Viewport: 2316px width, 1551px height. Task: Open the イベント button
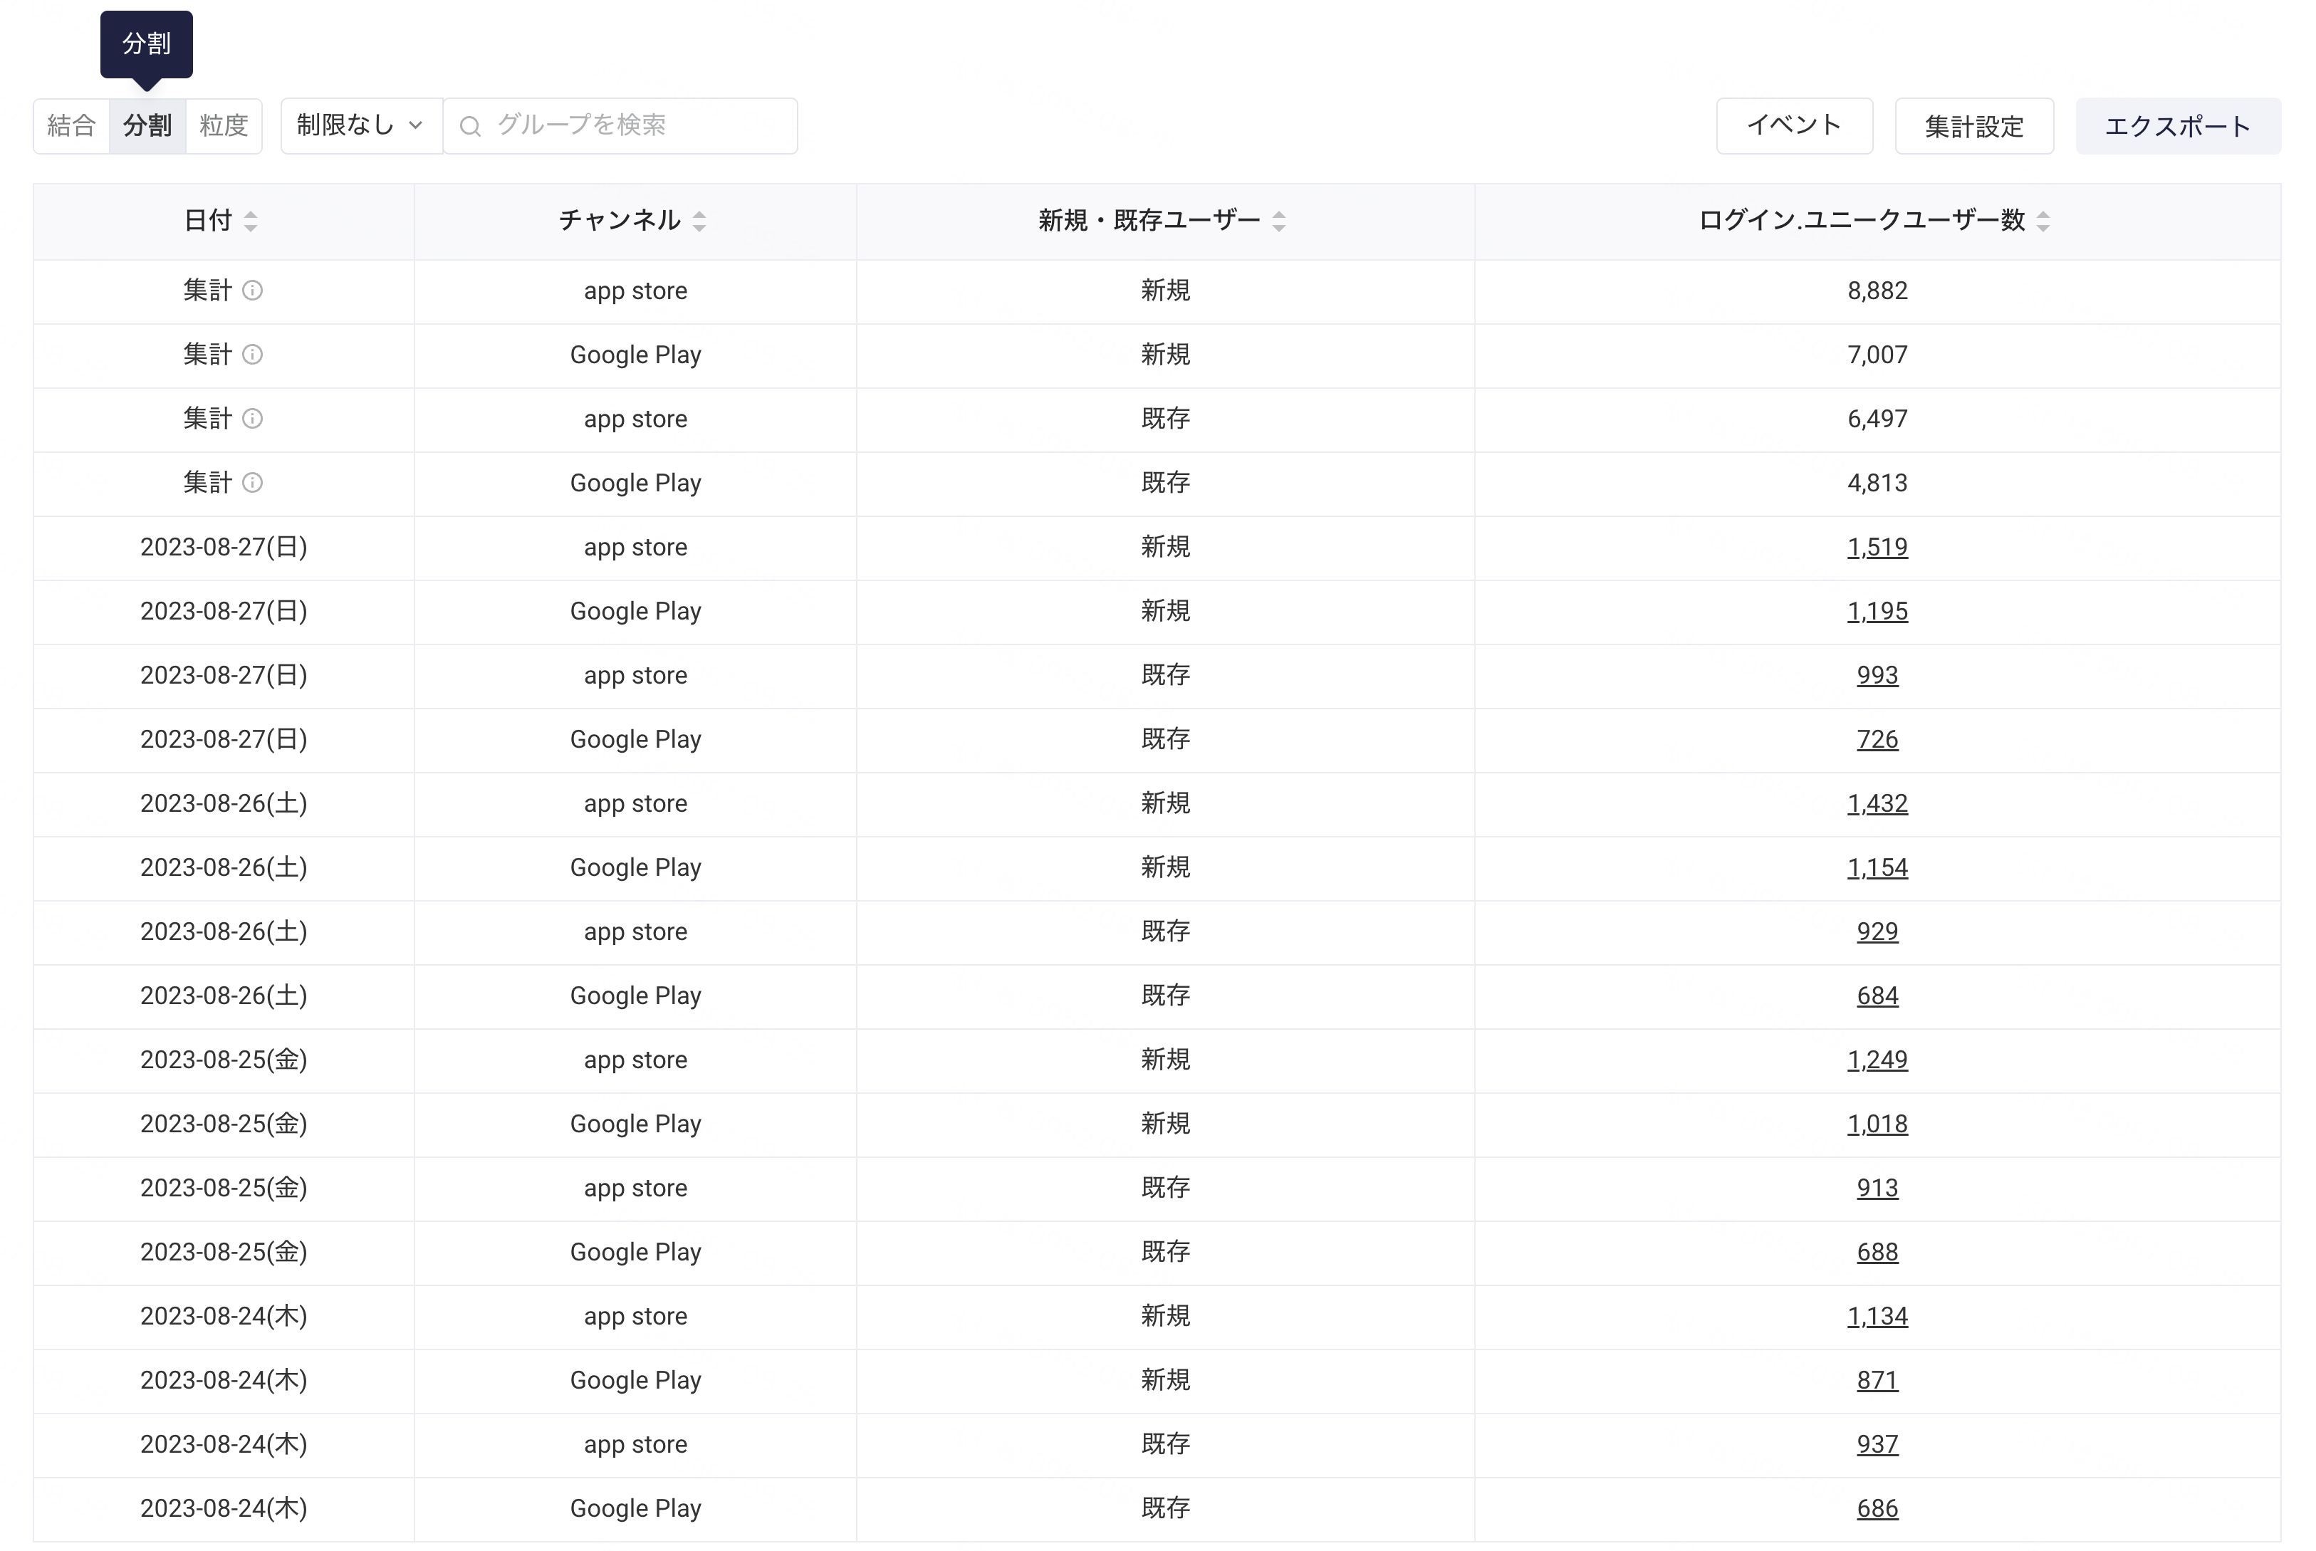pyautogui.click(x=1795, y=125)
